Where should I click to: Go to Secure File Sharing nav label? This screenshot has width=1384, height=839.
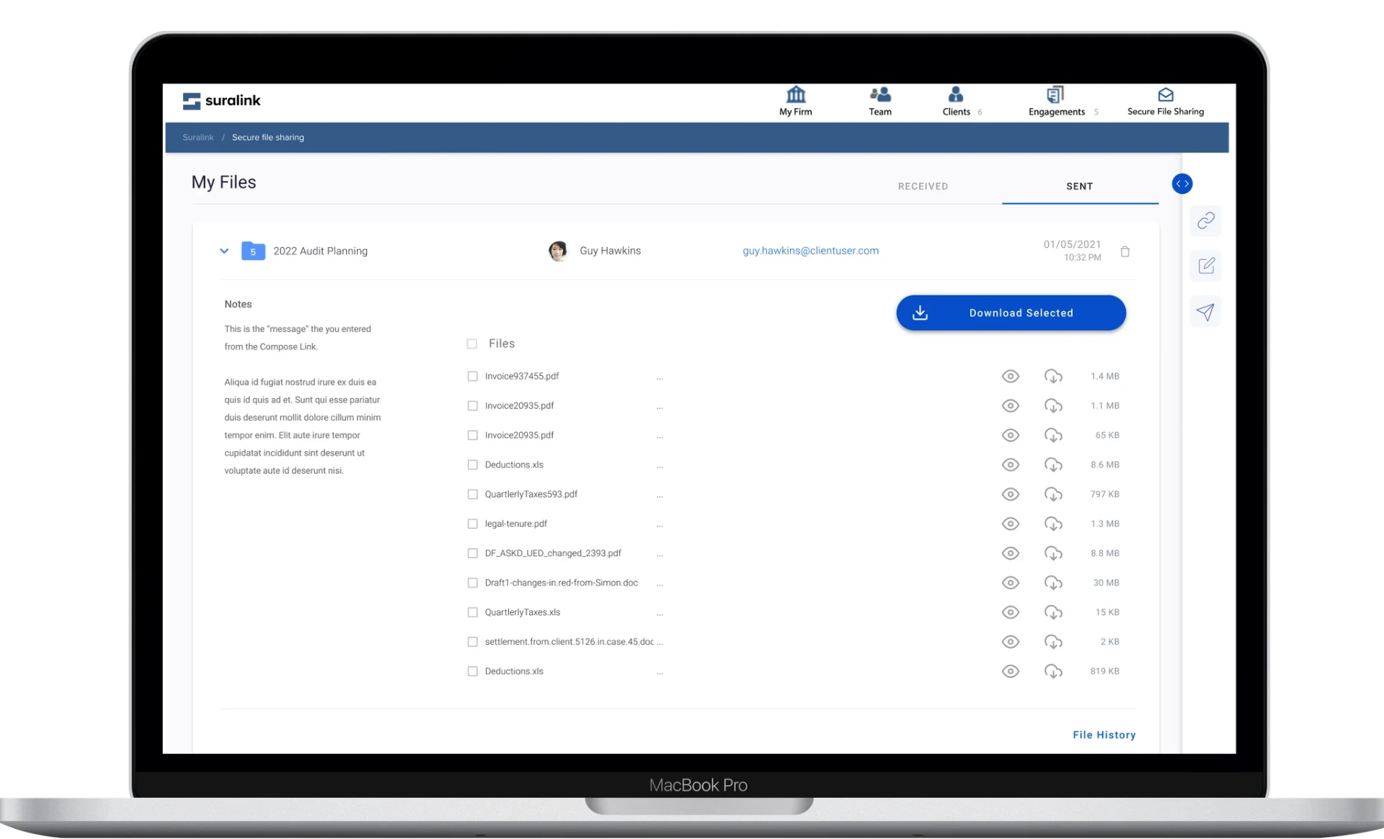point(1166,112)
